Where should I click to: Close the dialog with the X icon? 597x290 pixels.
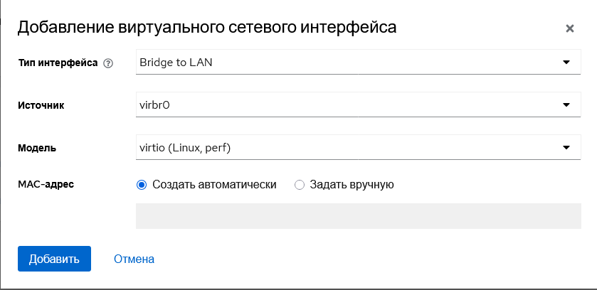pos(569,28)
